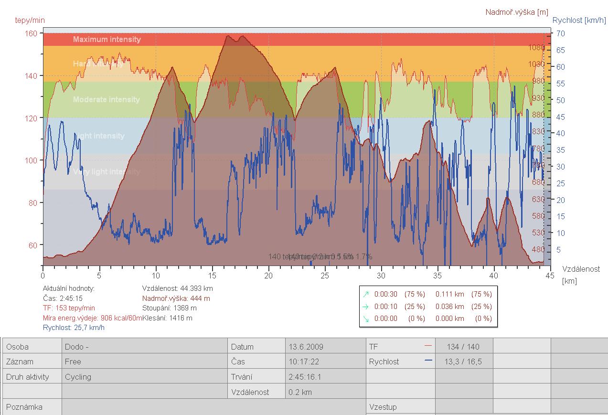
Task: Click the TF average value 134 / 140
Action: tap(463, 347)
